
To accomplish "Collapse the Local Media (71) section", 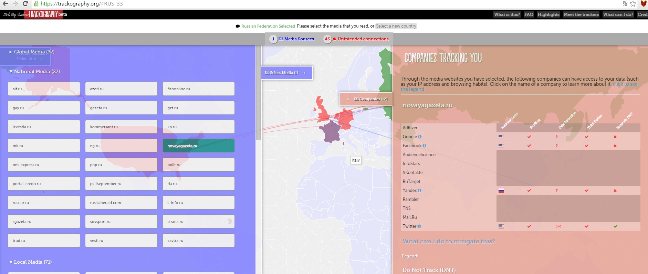I will [30, 262].
